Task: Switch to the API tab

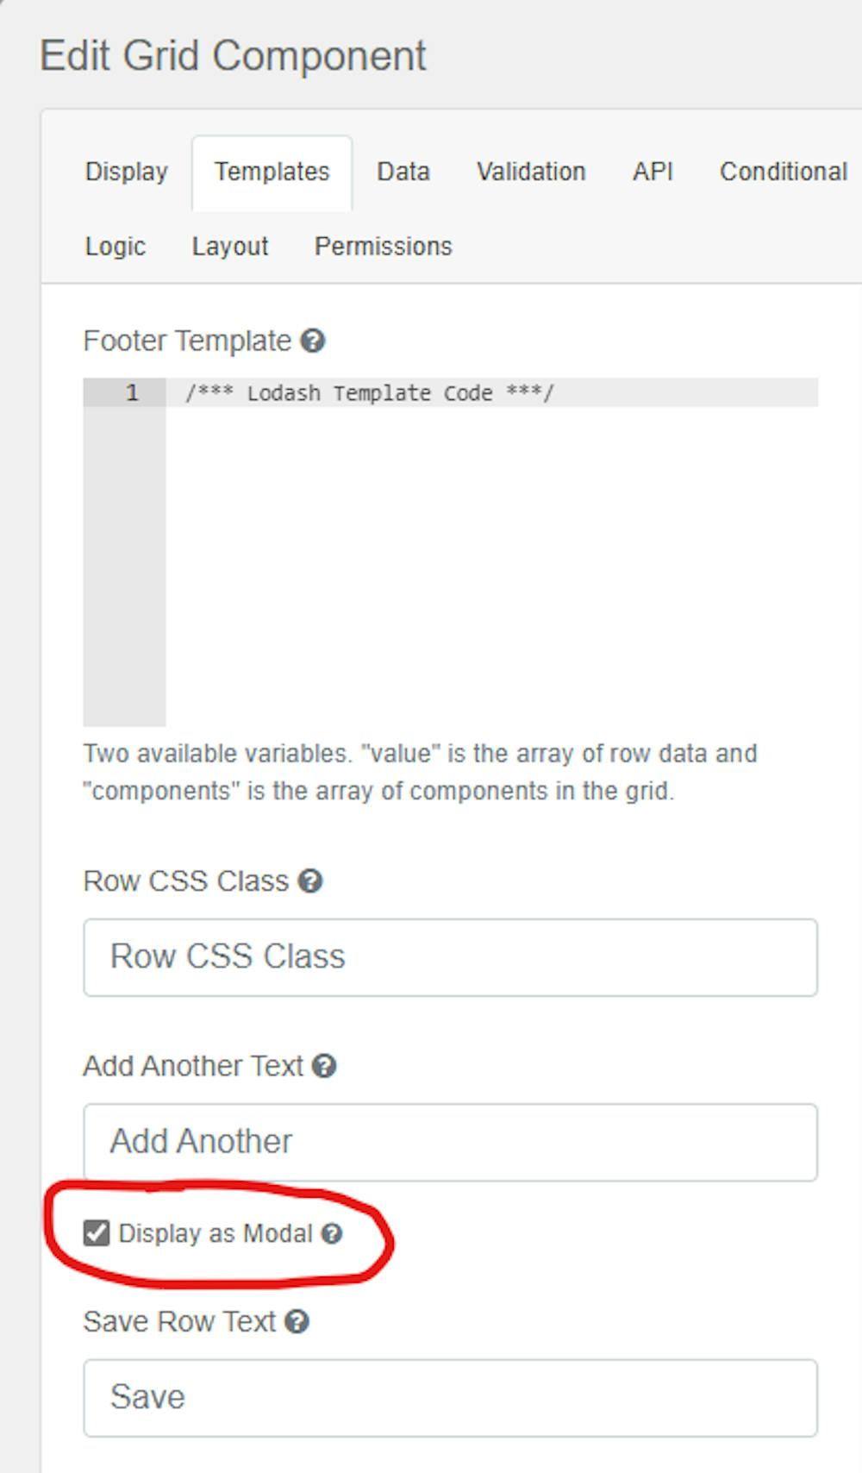Action: [653, 172]
